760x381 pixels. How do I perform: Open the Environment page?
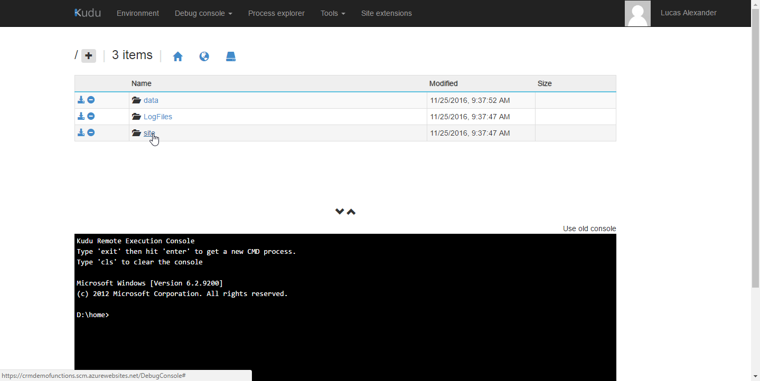138,13
